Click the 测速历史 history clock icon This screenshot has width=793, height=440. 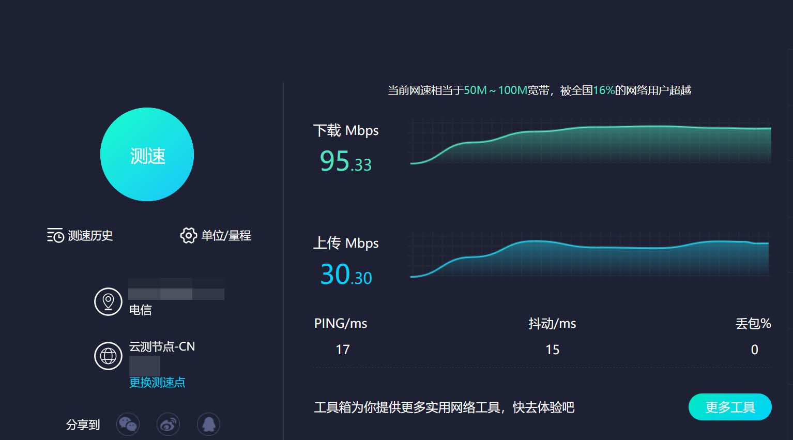55,236
